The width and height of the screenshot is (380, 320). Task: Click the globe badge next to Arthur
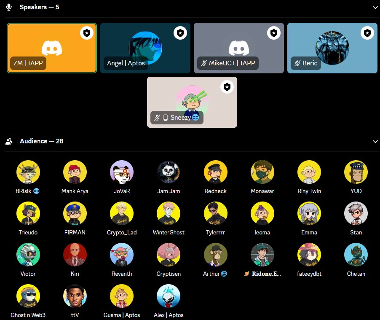point(224,274)
